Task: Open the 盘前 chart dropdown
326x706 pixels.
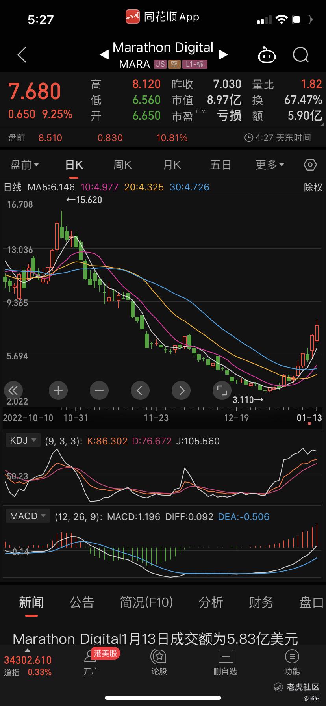Action: [24, 165]
